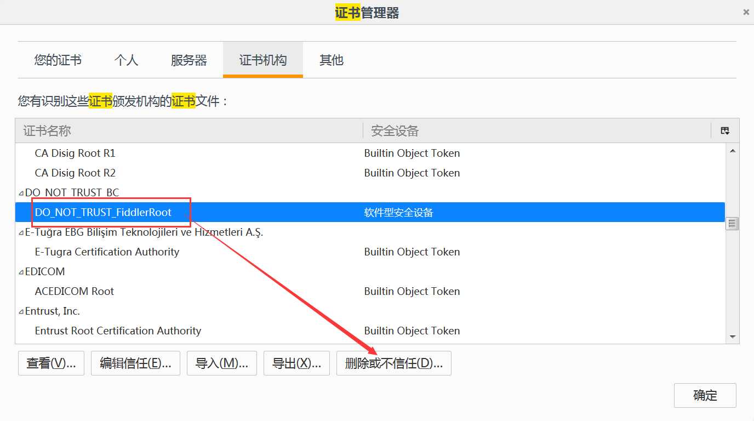Viewport: 754px width, 421px height.
Task: Sort by the 安全设备 column header
Action: [537, 130]
